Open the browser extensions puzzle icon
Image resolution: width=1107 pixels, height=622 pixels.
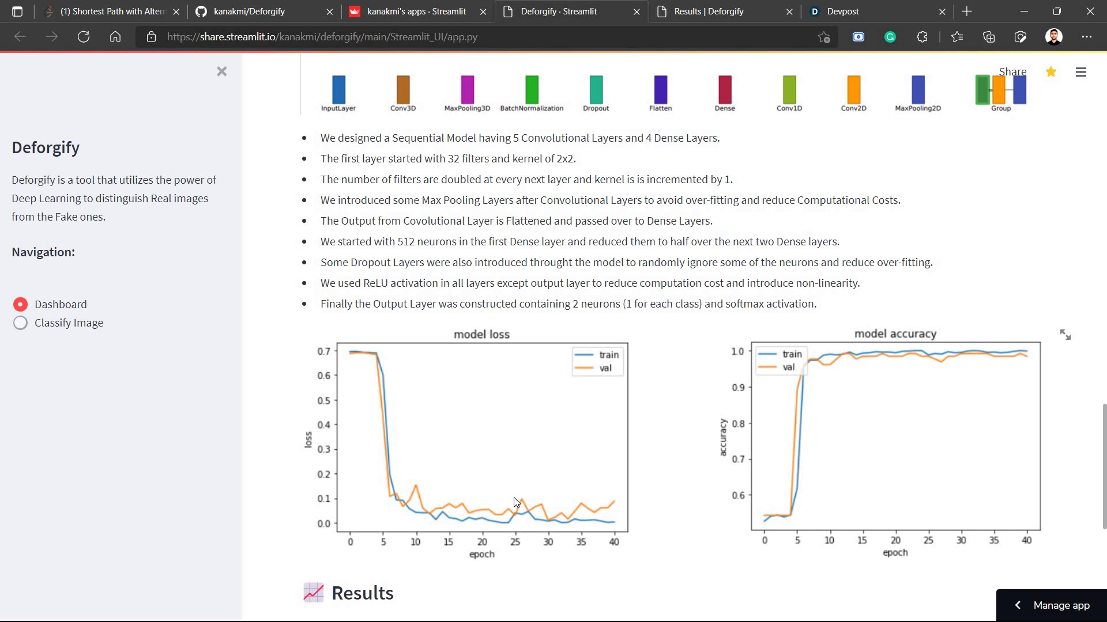pyautogui.click(x=922, y=37)
